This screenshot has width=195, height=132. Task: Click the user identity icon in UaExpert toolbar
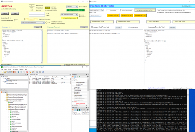click(33, 72)
